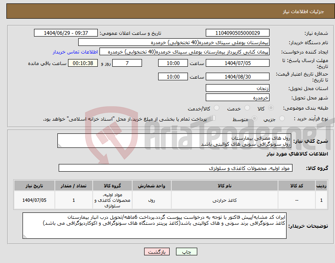Click the resize handle of شرح کلی نیاز textarea
Screen dimensions: 335x263
[60, 146]
